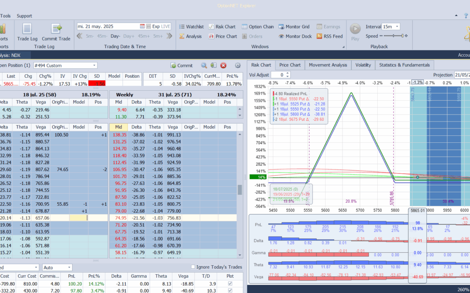Viewport: 470px width, 293px height.
Task: Open the Windows group dialog launcher
Action: (343, 47)
